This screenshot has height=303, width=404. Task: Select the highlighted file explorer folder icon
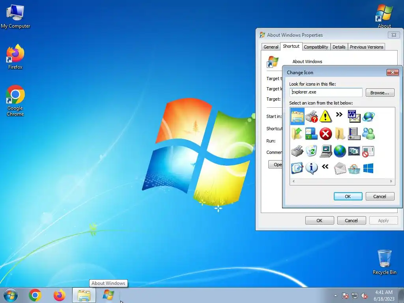297,116
